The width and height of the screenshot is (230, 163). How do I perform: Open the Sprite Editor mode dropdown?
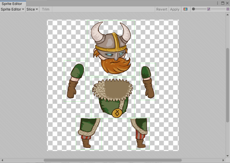[x=12, y=9]
